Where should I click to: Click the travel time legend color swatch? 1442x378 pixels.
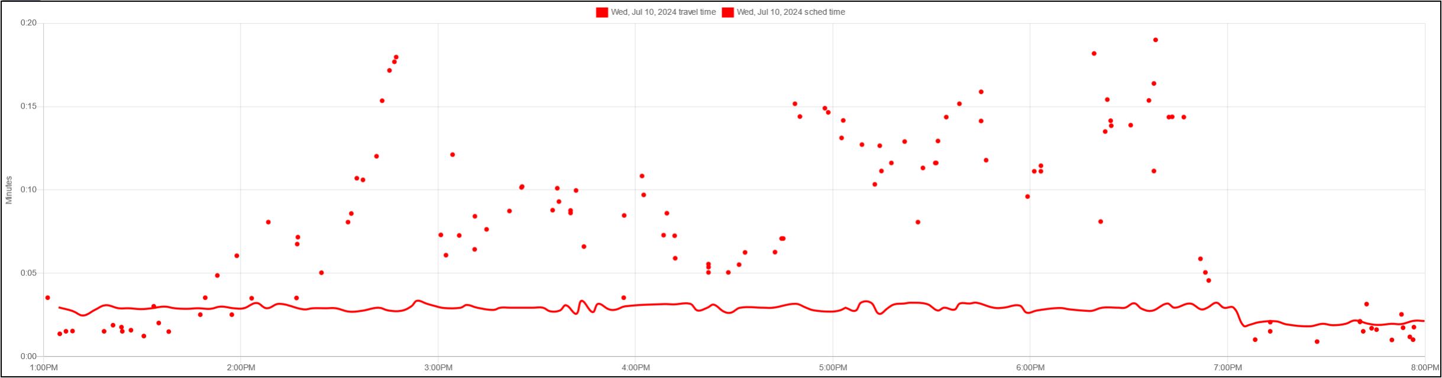point(602,12)
